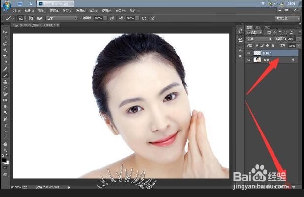Select the Line shape tool
This screenshot has width=304, height=197.
[5, 138]
